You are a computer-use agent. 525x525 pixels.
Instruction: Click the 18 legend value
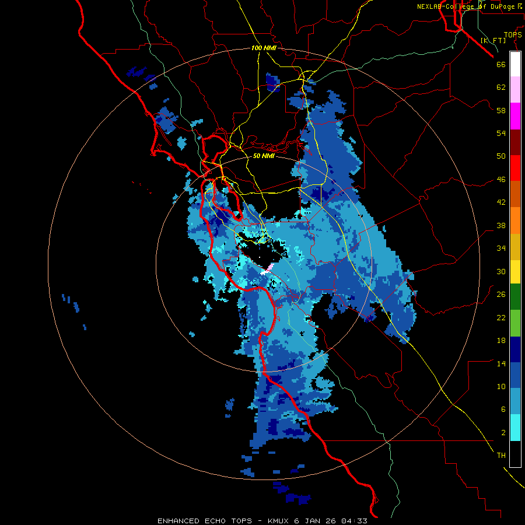(x=501, y=341)
